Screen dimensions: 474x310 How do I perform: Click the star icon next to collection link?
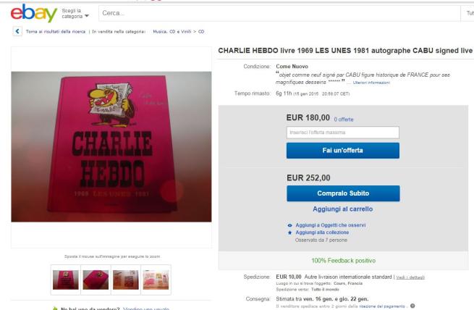pyautogui.click(x=290, y=232)
